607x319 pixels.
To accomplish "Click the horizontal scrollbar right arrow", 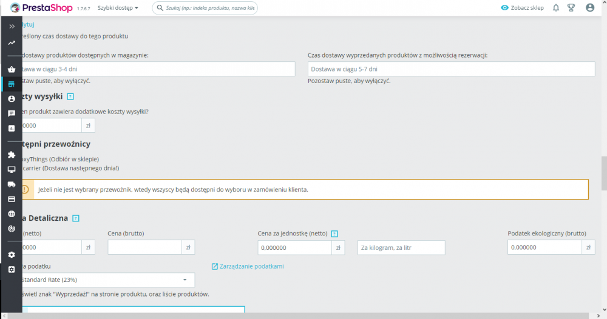I will point(598,316).
